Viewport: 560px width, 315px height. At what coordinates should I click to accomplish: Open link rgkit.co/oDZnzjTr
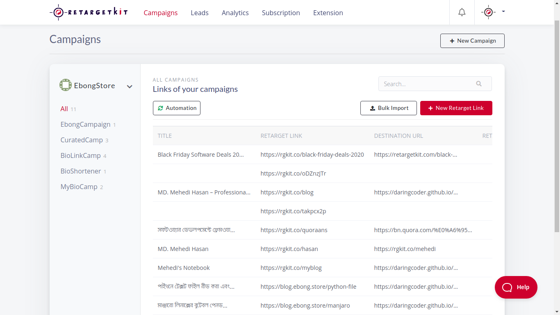(294, 173)
